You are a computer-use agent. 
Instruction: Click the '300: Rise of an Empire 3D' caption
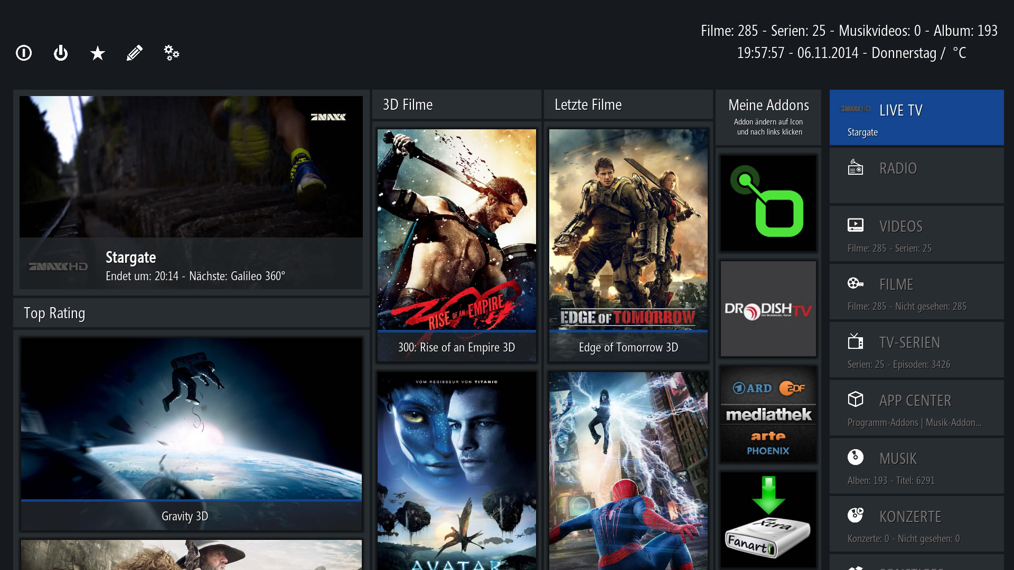457,347
